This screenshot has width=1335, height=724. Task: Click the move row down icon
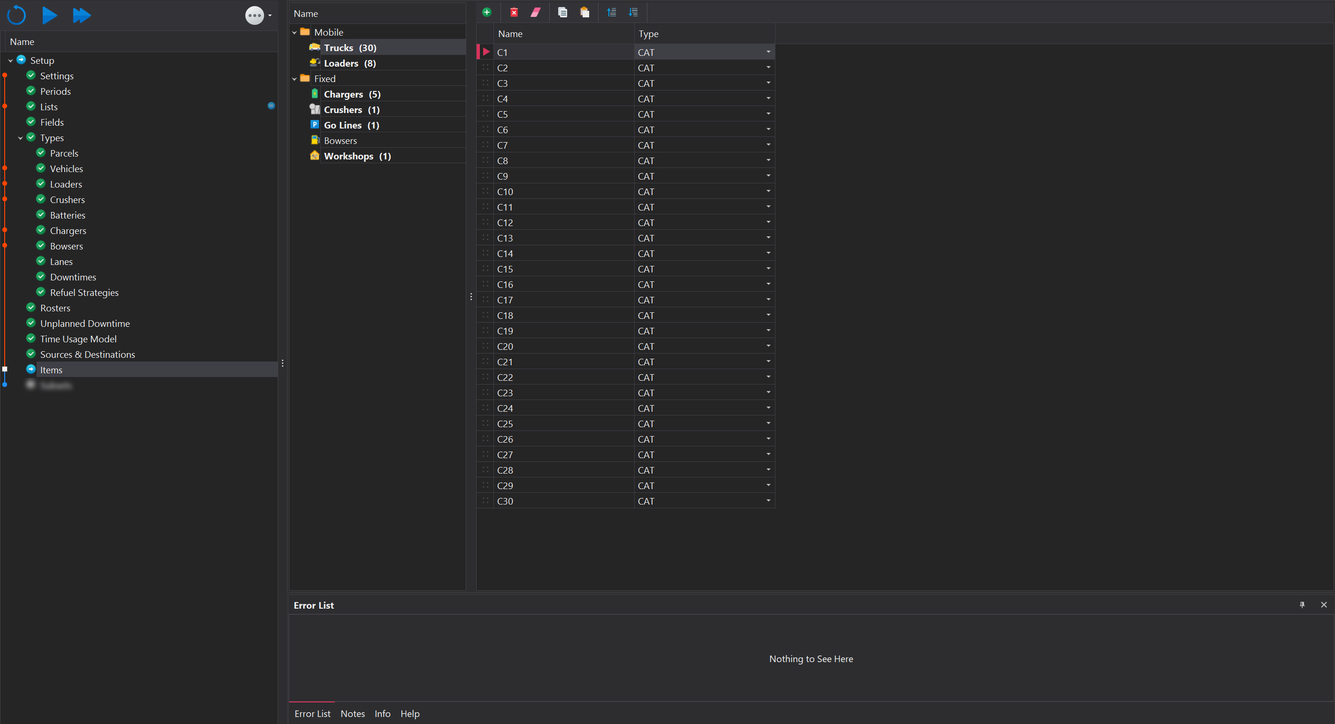point(633,13)
